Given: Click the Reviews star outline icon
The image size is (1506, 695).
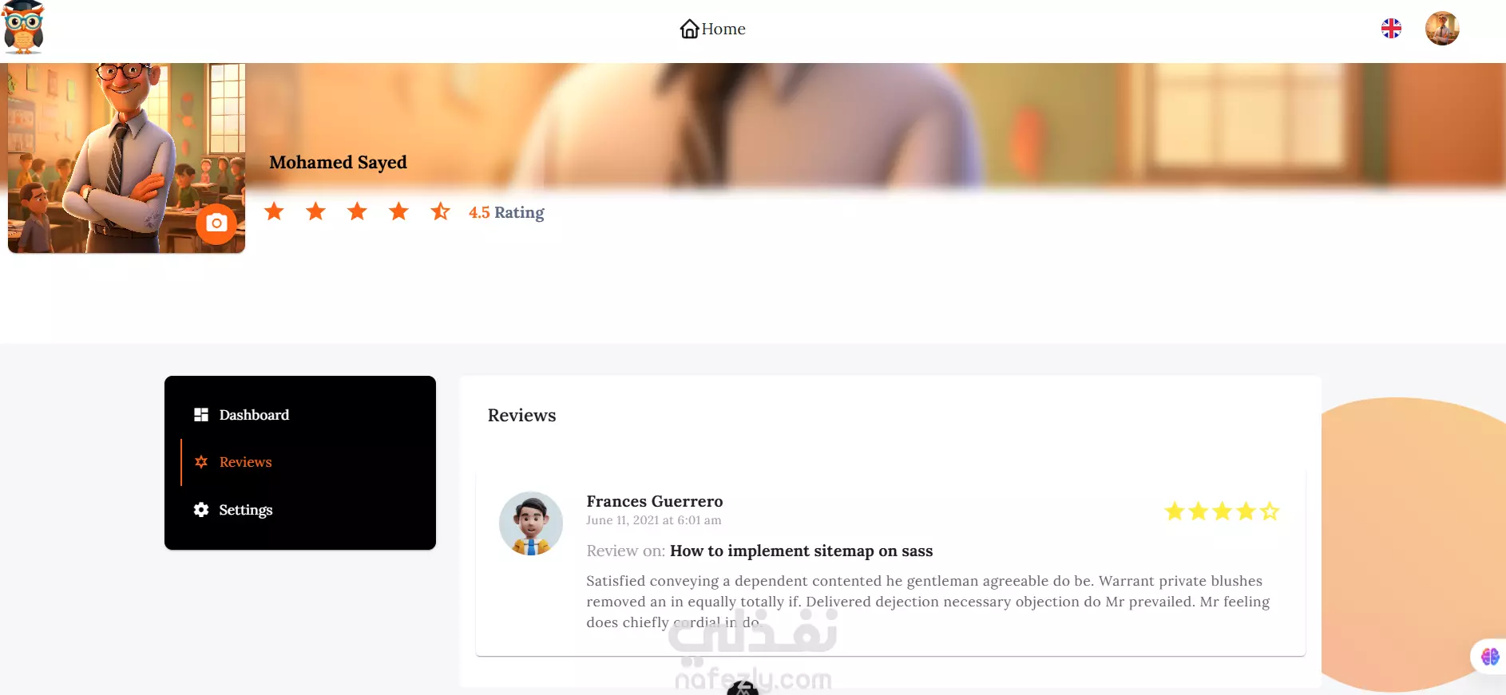Looking at the screenshot, I should click(x=201, y=462).
